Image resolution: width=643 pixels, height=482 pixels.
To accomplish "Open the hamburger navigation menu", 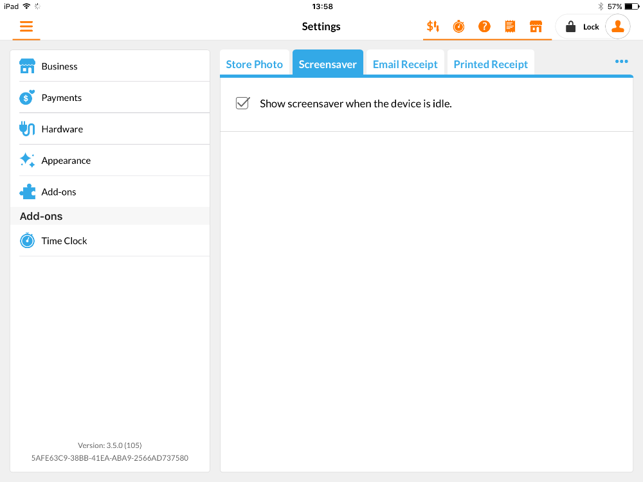I will click(x=26, y=27).
